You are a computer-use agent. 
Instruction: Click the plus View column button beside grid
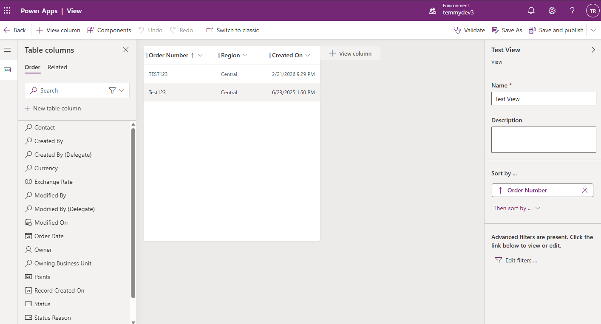click(350, 54)
